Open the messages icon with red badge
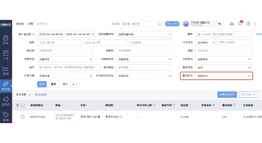Screen dimensions: 262x143 point(240,24)
